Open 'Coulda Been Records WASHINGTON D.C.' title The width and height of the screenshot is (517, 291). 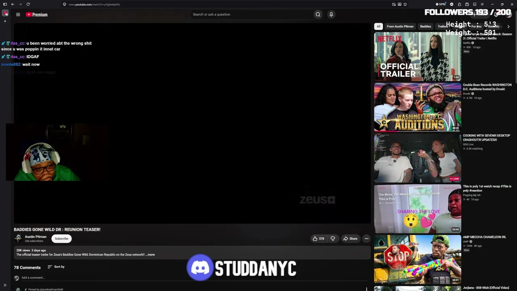pyautogui.click(x=487, y=87)
